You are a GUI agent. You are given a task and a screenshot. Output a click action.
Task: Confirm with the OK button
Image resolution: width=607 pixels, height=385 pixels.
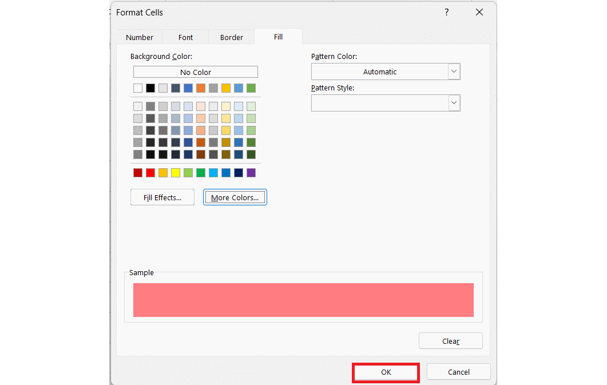point(386,372)
